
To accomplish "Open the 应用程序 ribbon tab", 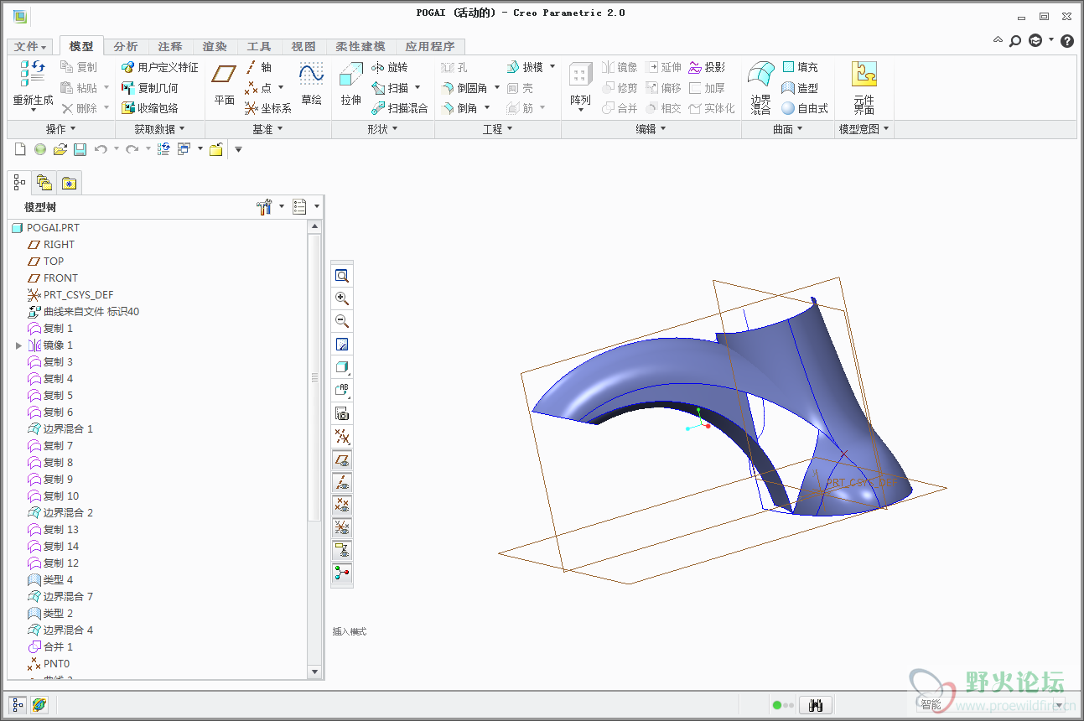I will pos(430,47).
